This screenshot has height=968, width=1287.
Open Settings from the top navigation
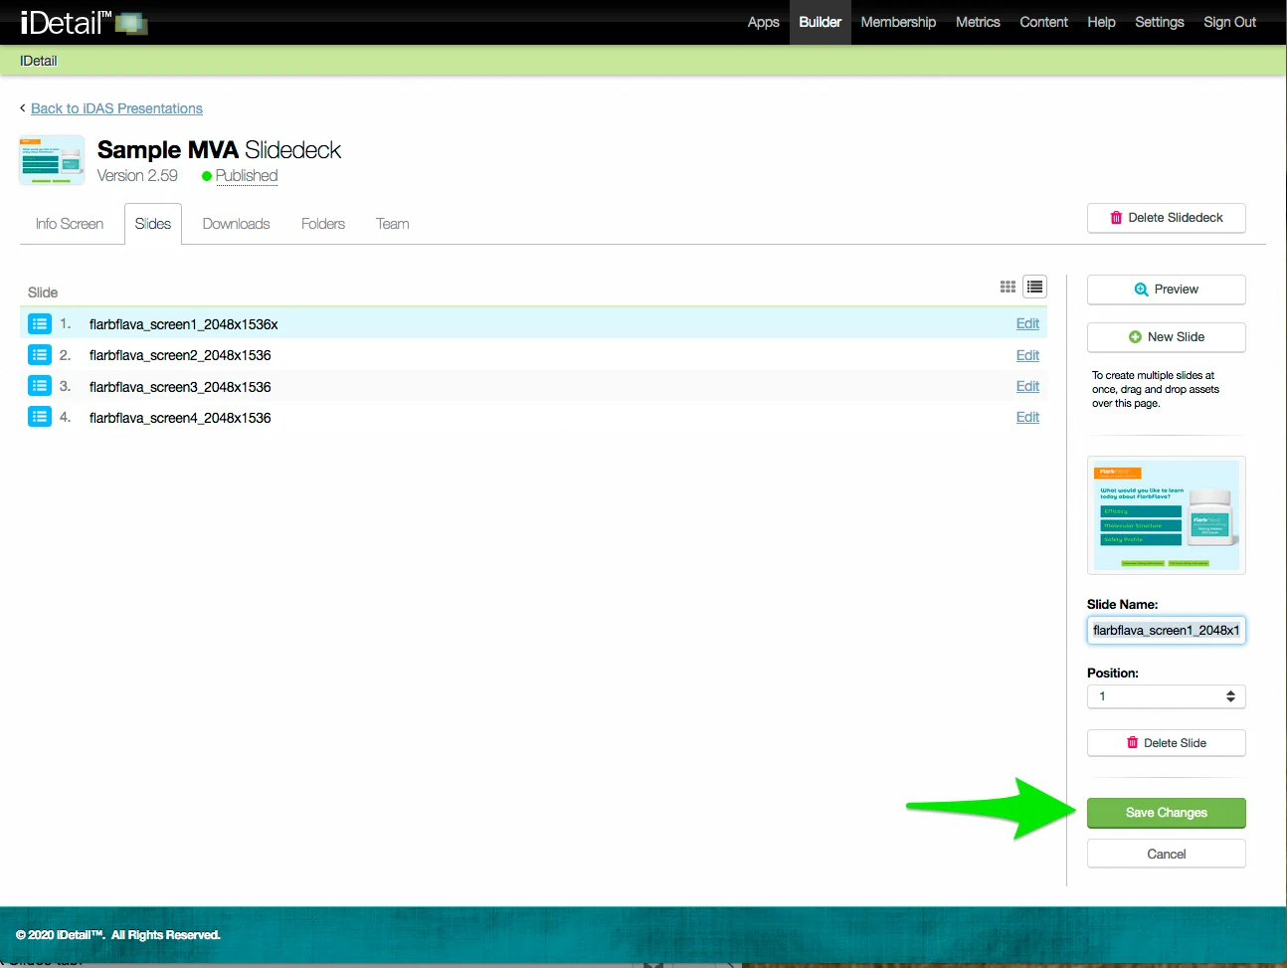point(1160,22)
